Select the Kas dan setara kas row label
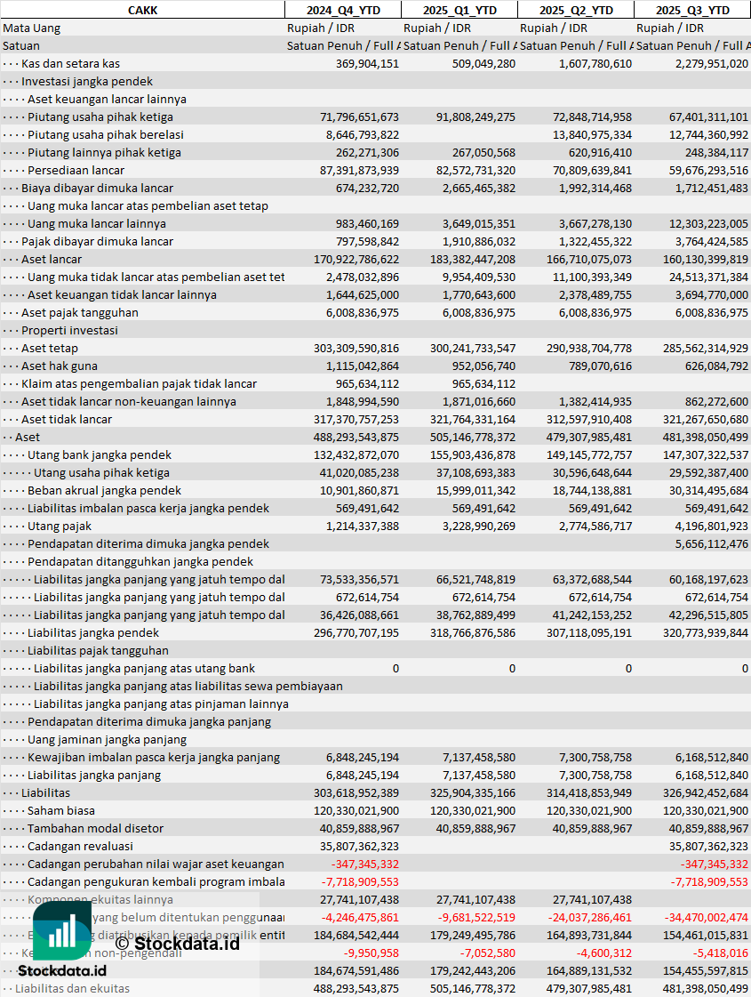The width and height of the screenshot is (751, 997). 70,63
